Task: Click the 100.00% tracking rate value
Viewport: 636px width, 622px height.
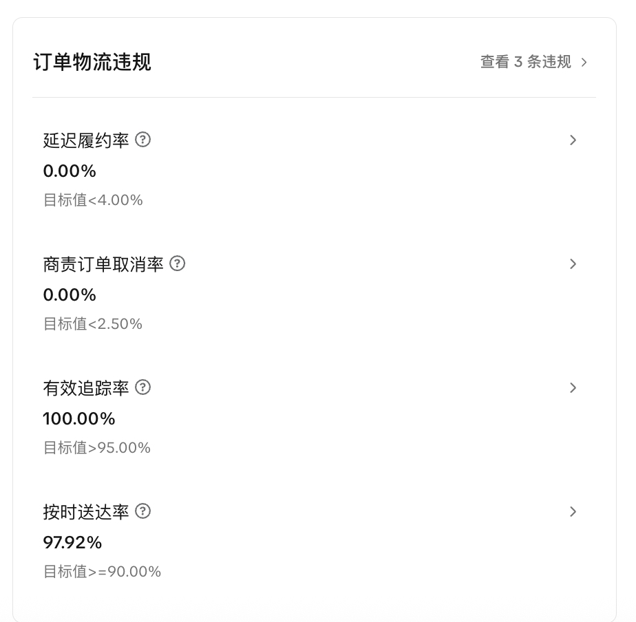Action: click(x=79, y=418)
